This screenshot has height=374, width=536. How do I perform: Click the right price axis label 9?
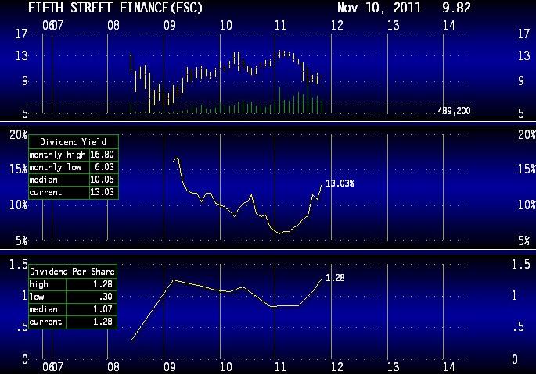coord(521,81)
